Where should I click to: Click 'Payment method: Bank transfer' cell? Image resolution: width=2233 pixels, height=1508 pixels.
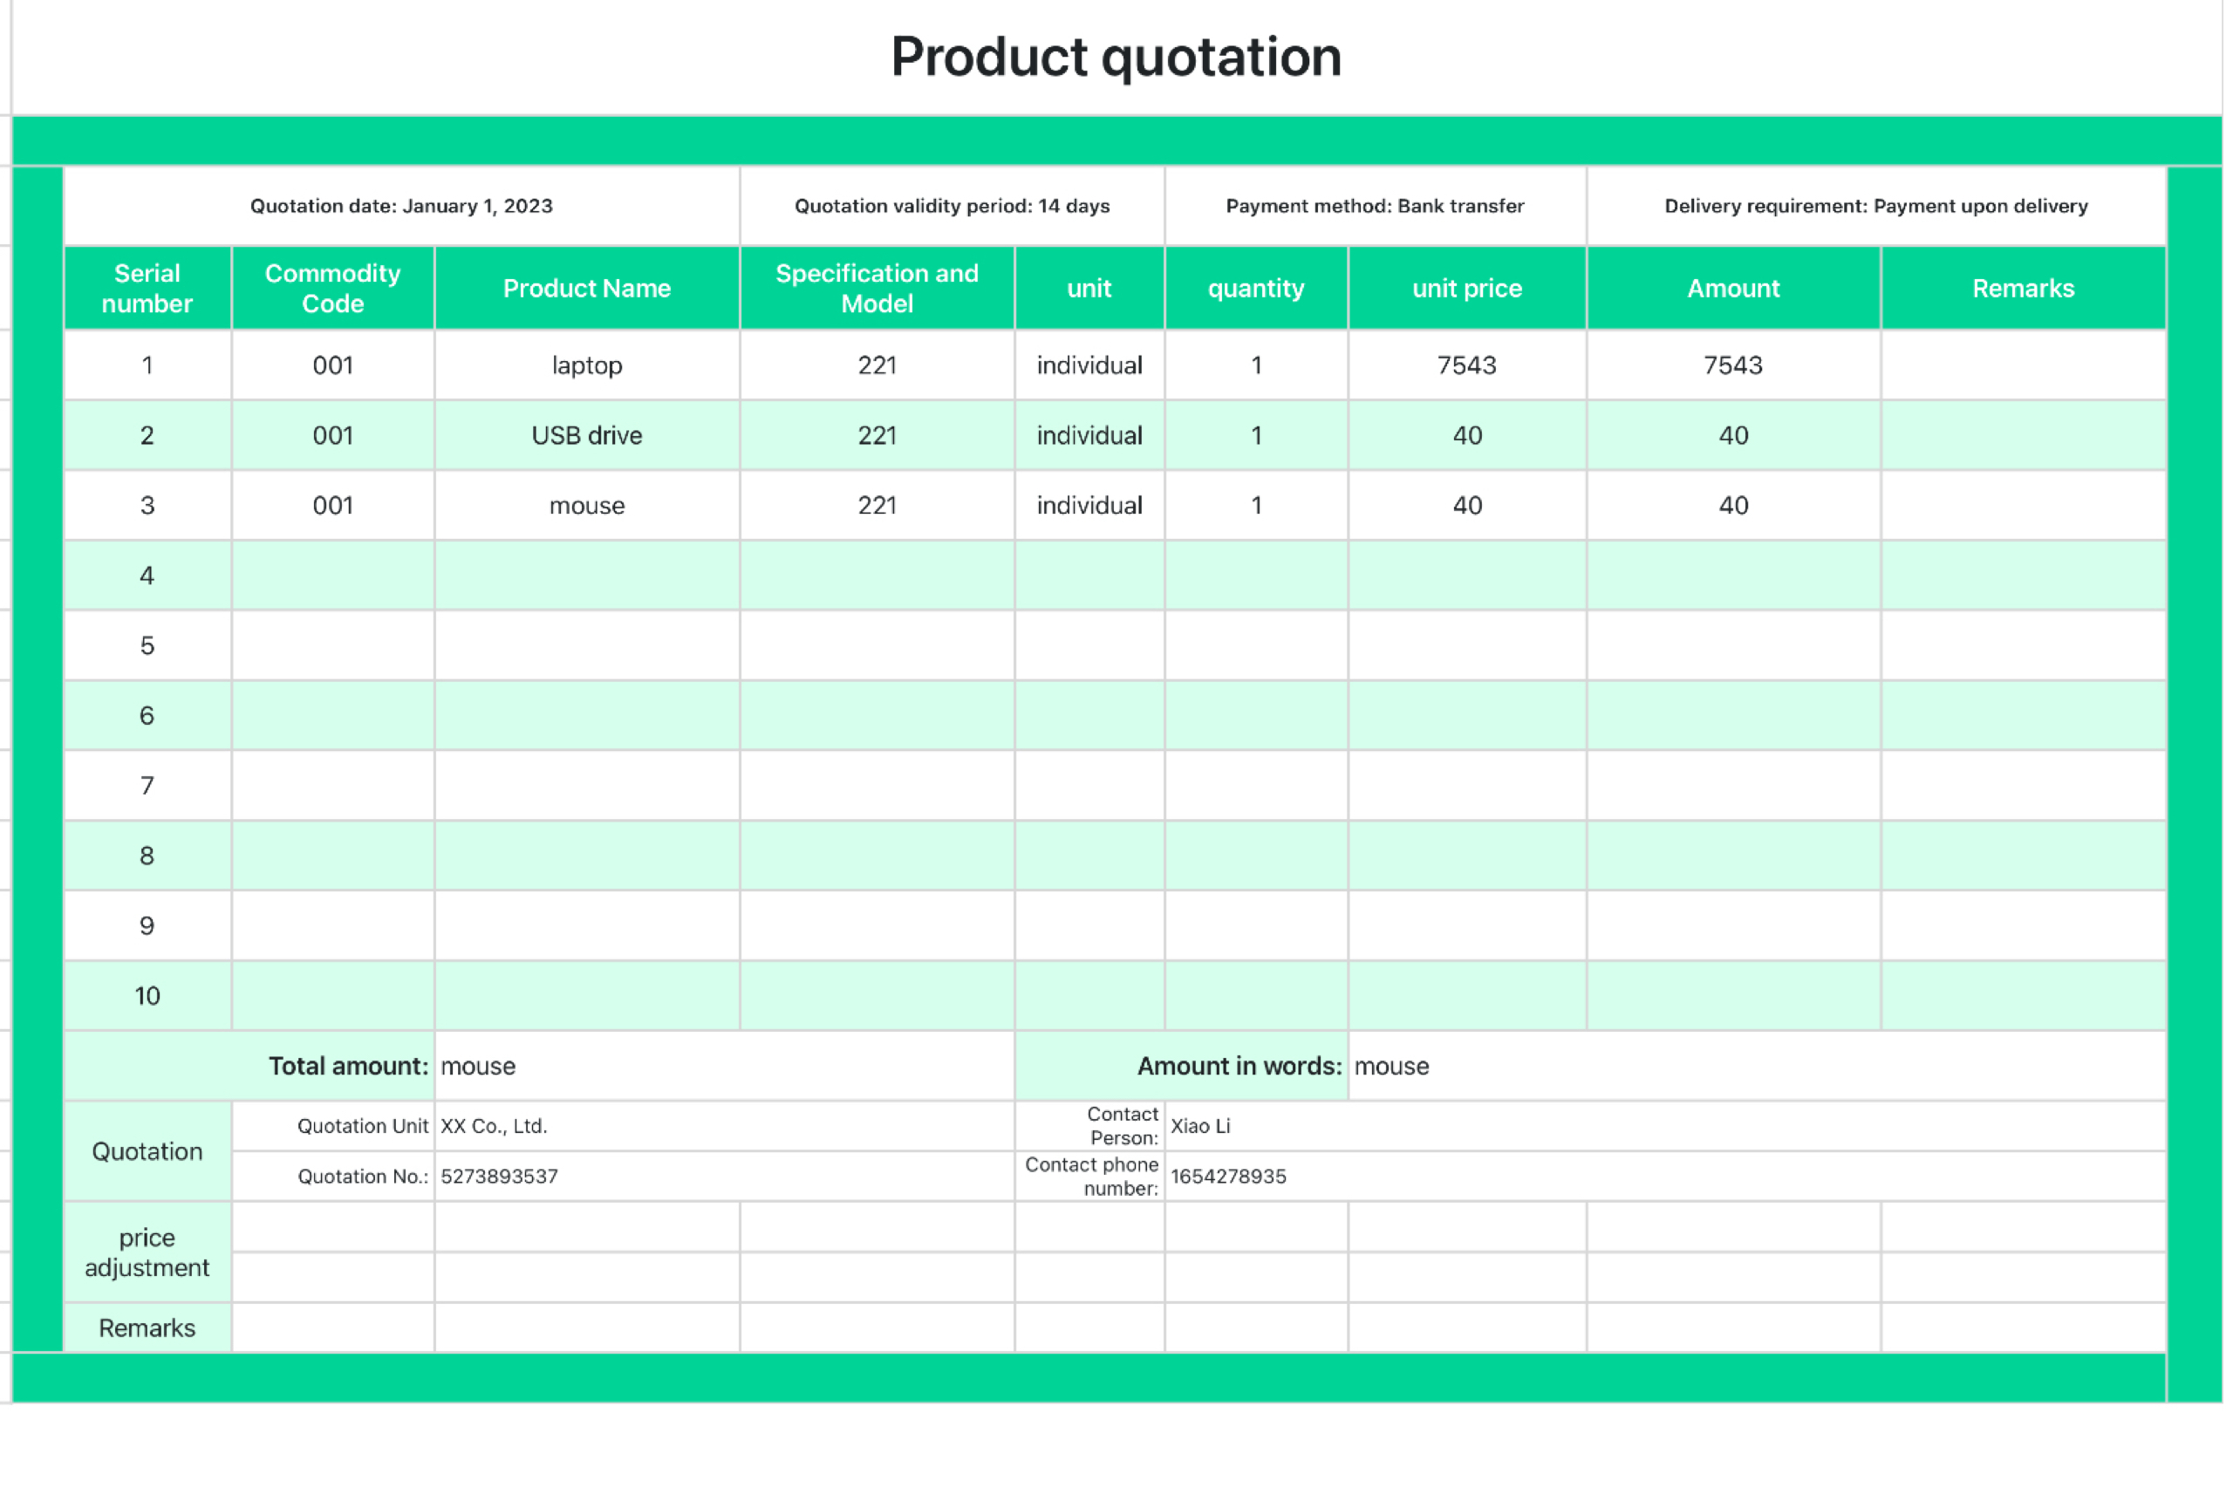click(x=1375, y=206)
